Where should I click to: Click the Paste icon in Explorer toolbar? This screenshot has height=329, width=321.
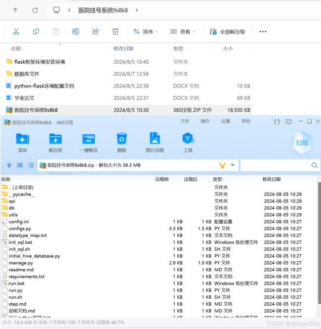click(56, 32)
